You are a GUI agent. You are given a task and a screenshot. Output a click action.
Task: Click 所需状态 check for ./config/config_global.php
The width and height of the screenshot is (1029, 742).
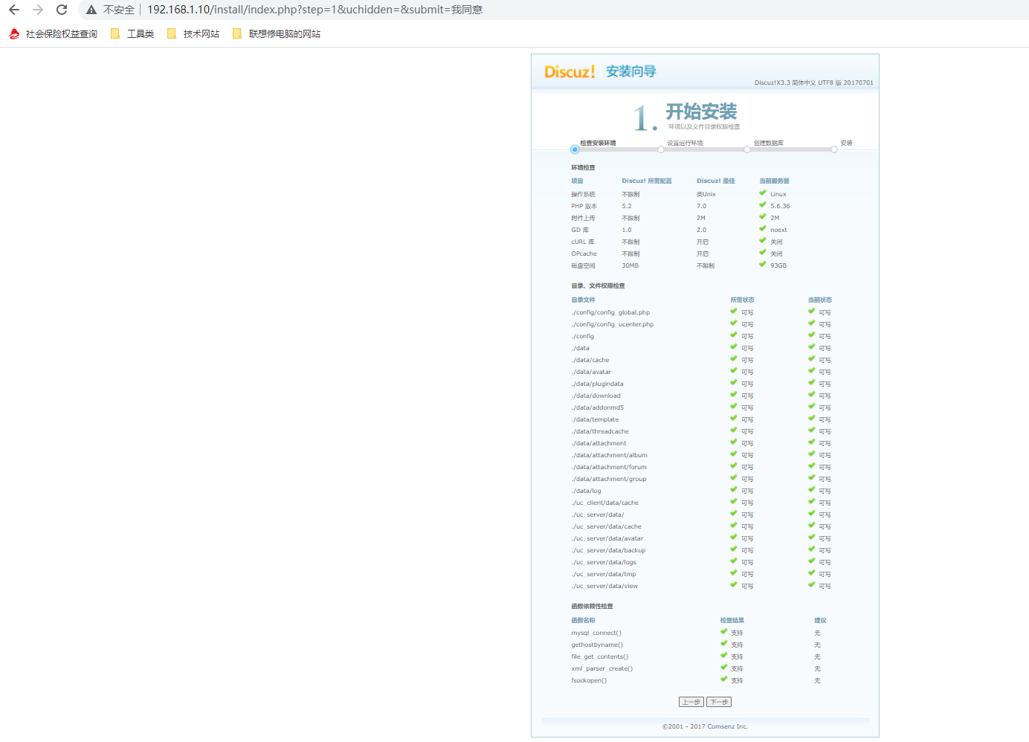pyautogui.click(x=733, y=311)
